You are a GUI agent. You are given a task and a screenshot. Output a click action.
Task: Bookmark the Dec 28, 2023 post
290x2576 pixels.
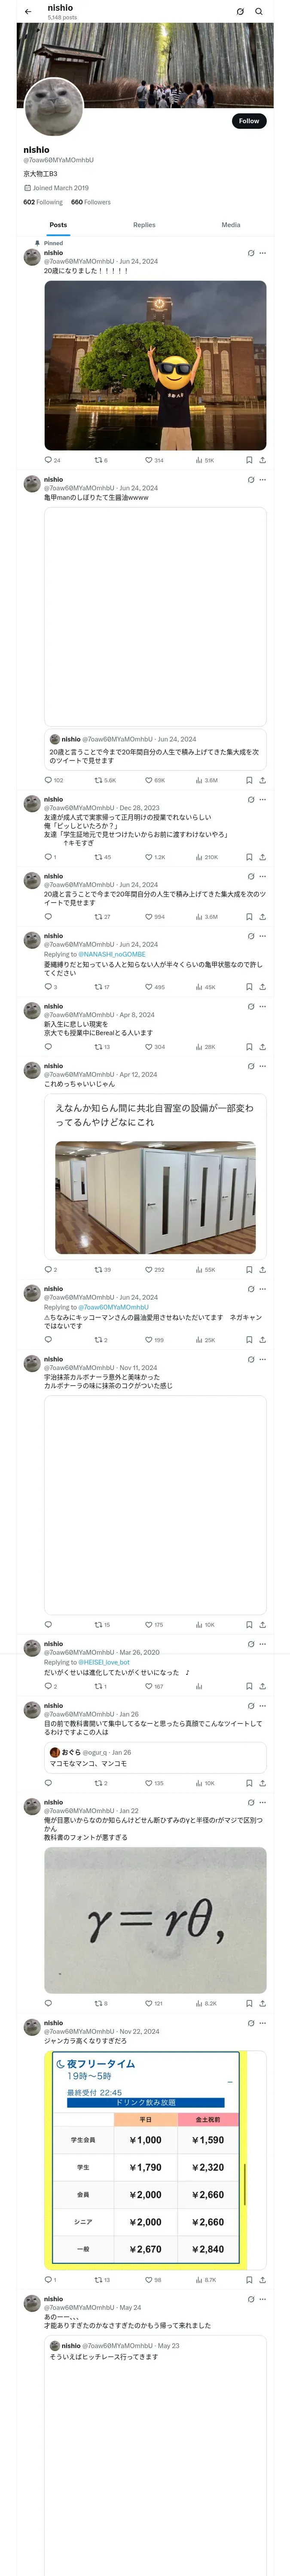click(249, 857)
